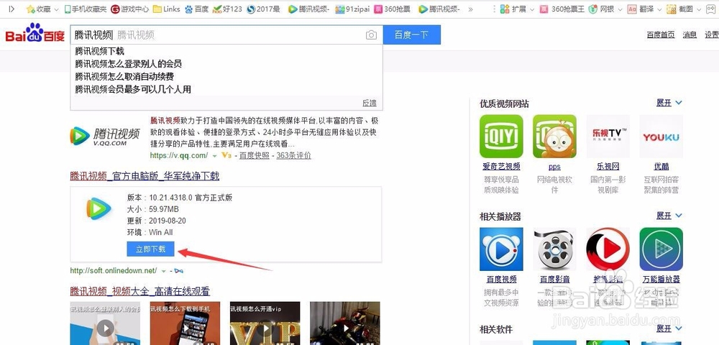Expand the 翻译 dropdown arrow
This screenshot has width=719, height=345.
click(659, 9)
